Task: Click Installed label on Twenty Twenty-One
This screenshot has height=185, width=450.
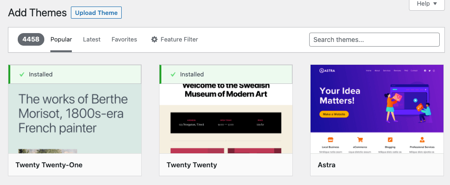Action: pos(41,74)
